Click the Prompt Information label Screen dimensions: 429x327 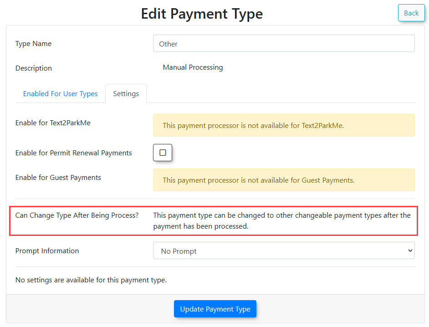coord(47,251)
